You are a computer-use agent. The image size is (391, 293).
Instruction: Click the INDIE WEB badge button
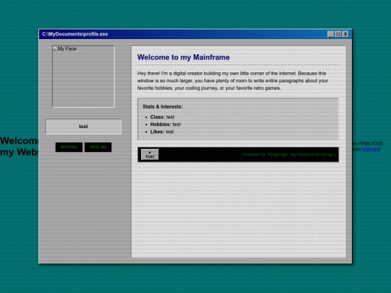point(98,147)
